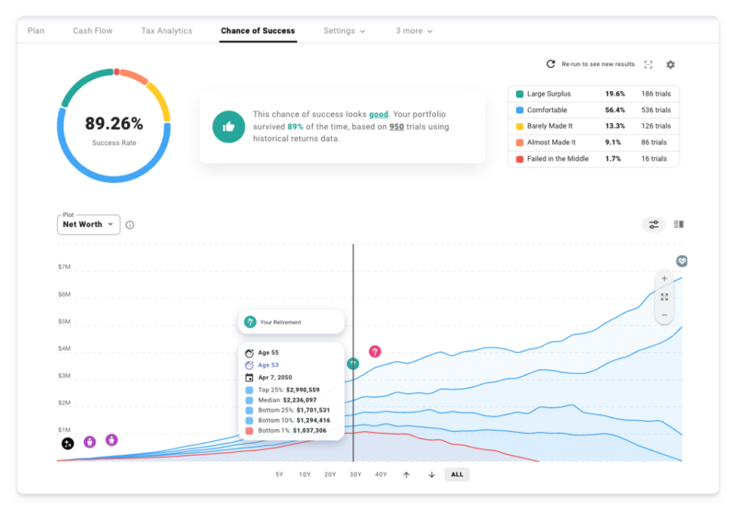Click the info icon next to Net Worth
736x510 pixels.
coord(130,225)
